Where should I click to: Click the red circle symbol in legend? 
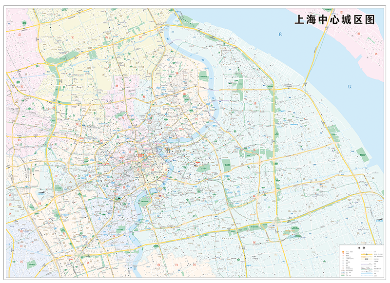[343, 252]
